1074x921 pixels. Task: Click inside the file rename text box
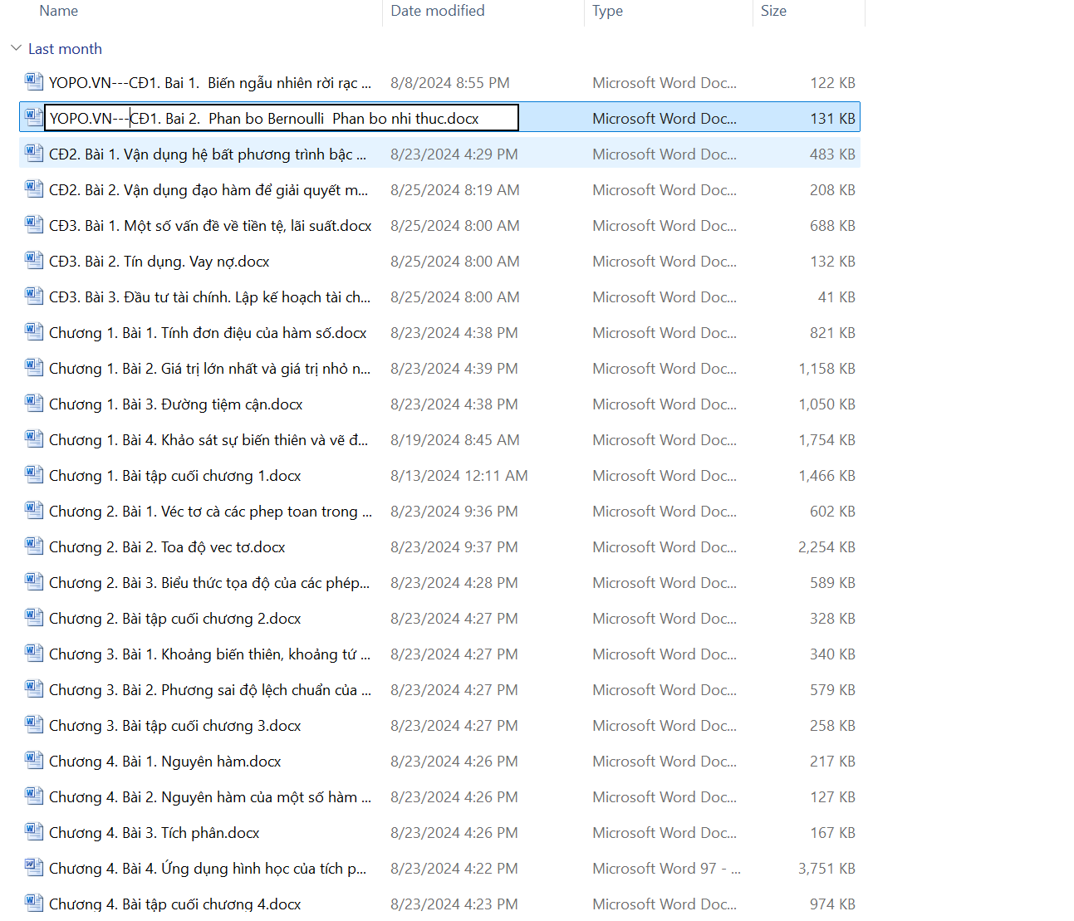(x=282, y=118)
